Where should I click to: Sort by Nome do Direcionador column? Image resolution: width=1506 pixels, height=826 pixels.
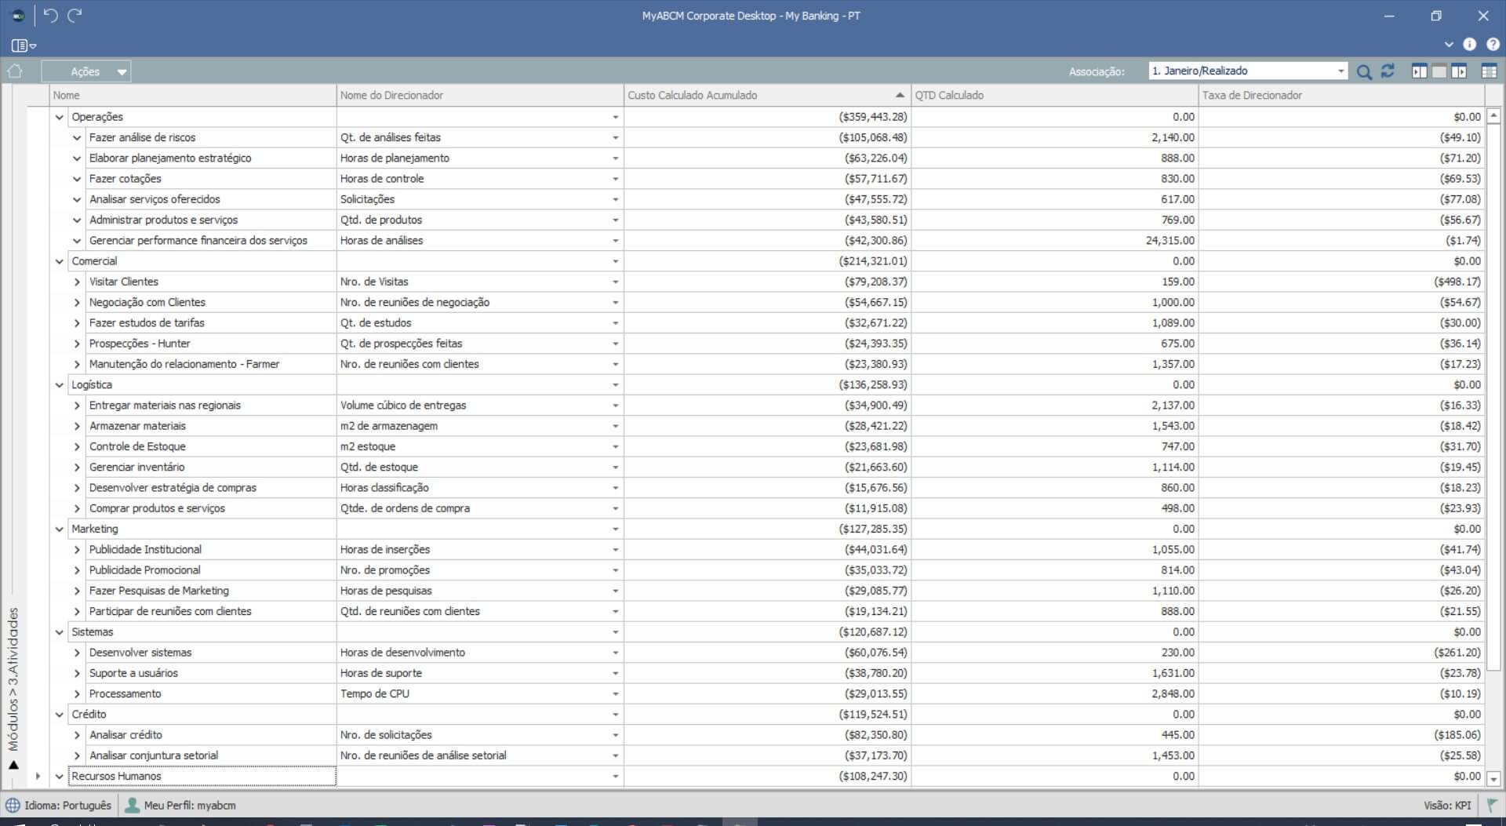tap(480, 95)
